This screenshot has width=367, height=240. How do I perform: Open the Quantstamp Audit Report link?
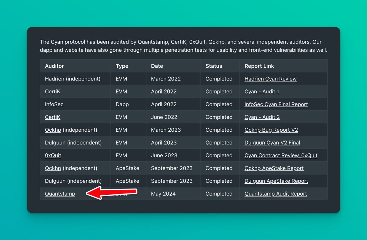click(276, 194)
